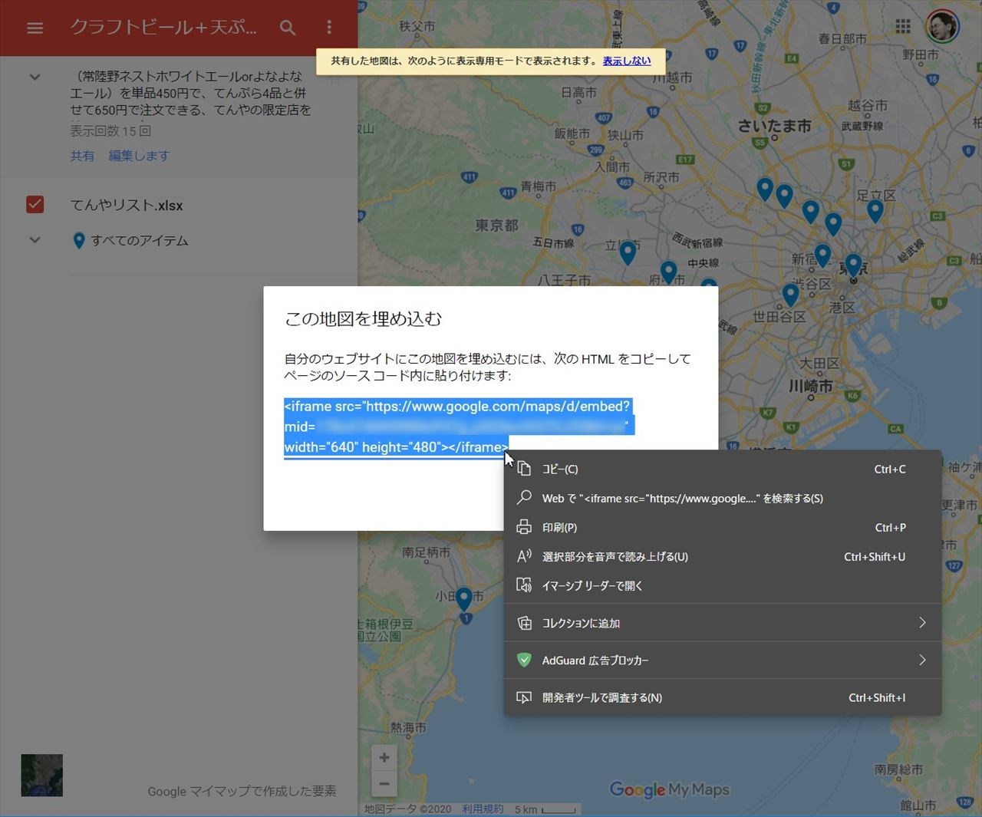The width and height of the screenshot is (982, 817).
Task: Click the read-aloud icon in context menu
Action: (x=524, y=556)
